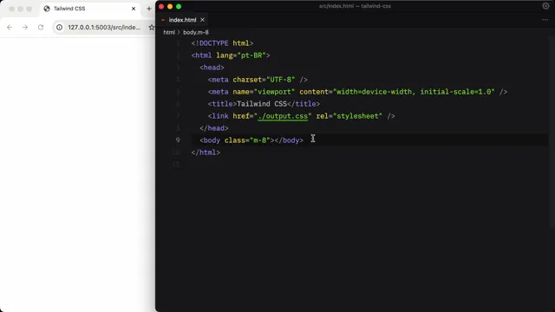This screenshot has height=312, width=555.
Task: Close the index.html editor tab
Action: click(202, 20)
